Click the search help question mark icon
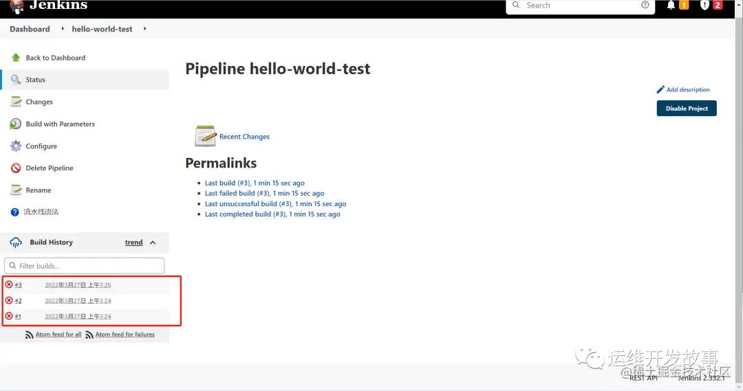The image size is (743, 391). point(645,5)
